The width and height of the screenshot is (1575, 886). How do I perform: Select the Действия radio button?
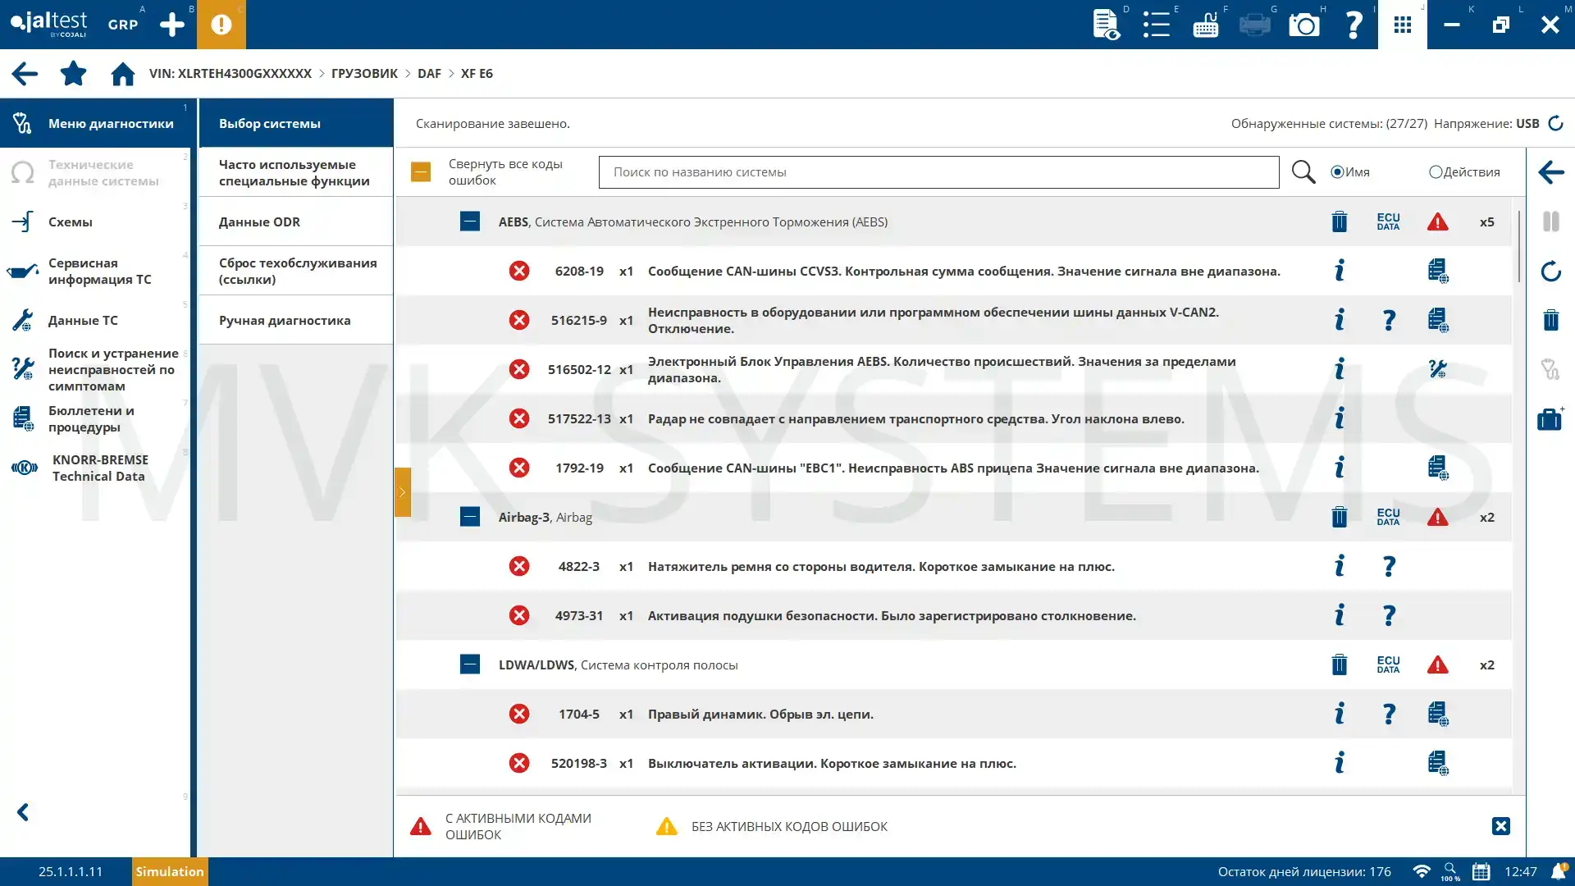click(x=1436, y=172)
